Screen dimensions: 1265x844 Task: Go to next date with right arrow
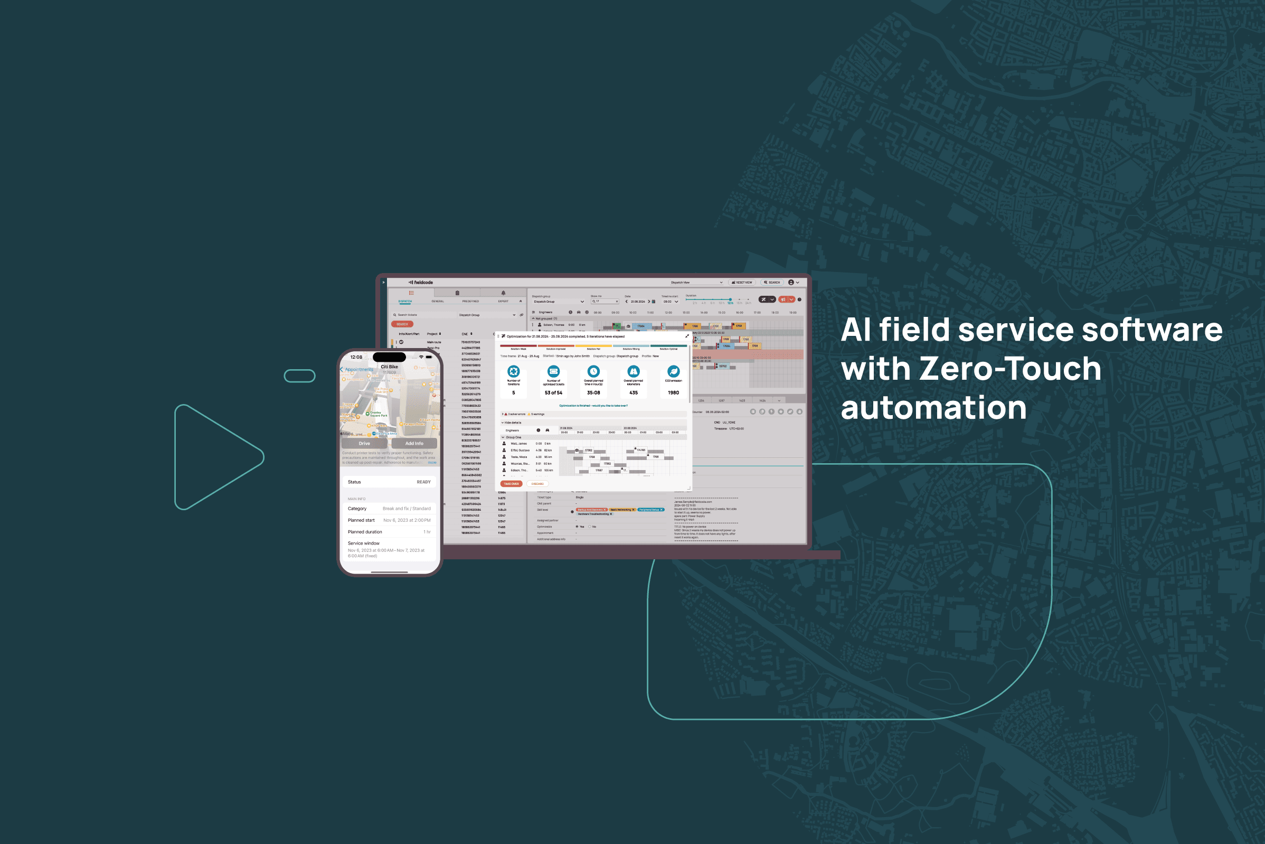[x=648, y=302]
